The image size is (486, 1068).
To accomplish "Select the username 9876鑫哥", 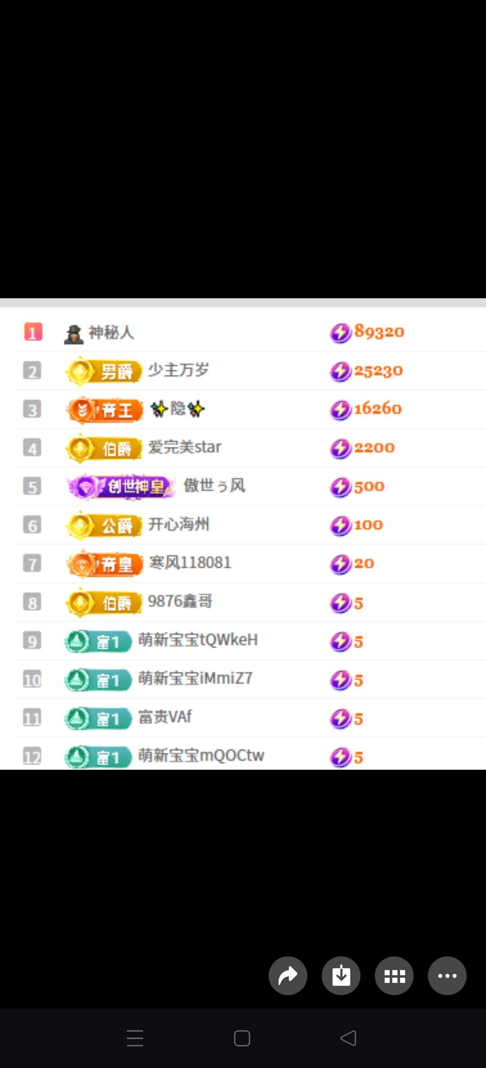I will click(x=180, y=601).
